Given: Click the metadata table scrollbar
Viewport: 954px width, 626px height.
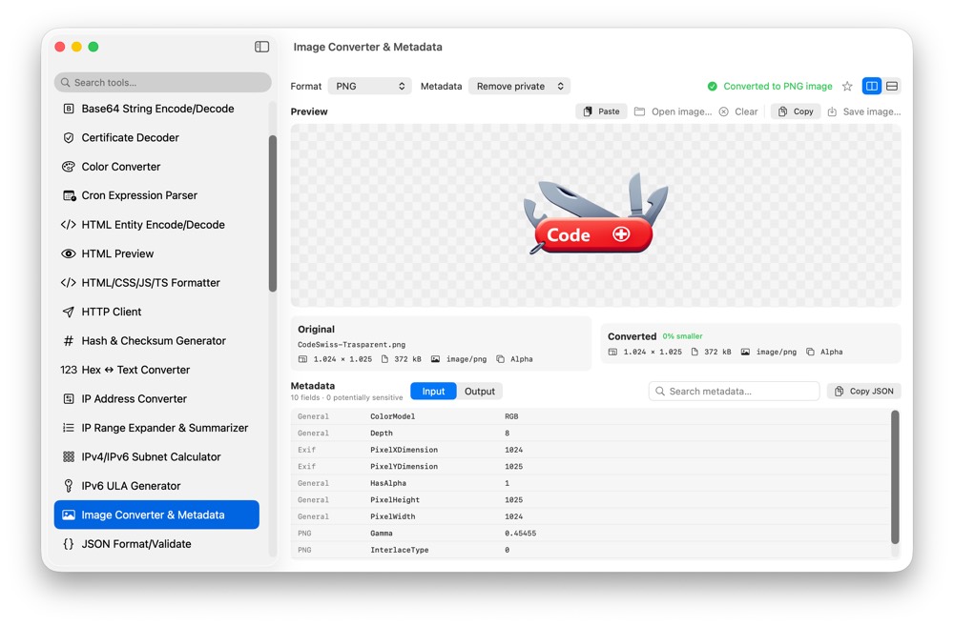Looking at the screenshot, I should pos(895,477).
